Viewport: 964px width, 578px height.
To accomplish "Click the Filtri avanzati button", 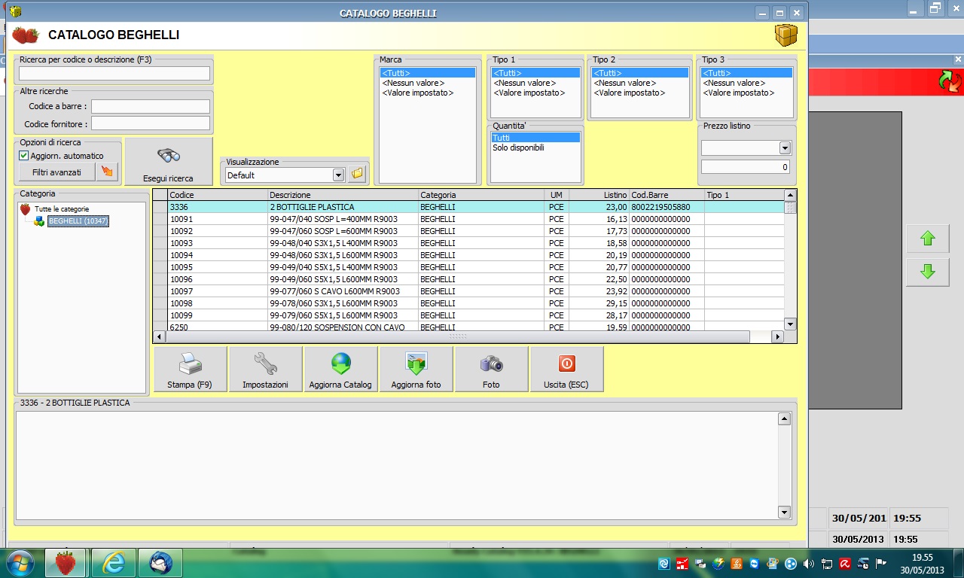I will tap(56, 172).
